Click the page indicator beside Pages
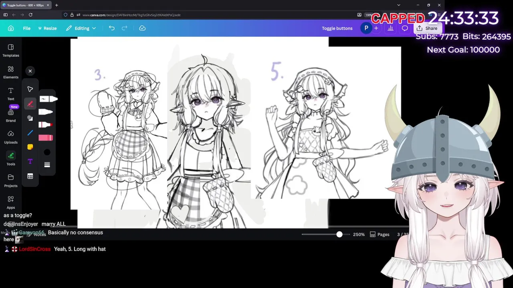 tap(403, 234)
